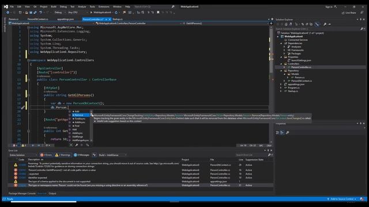
Task: Click the navigate backward toolbar icon
Action: click(x=7, y=13)
